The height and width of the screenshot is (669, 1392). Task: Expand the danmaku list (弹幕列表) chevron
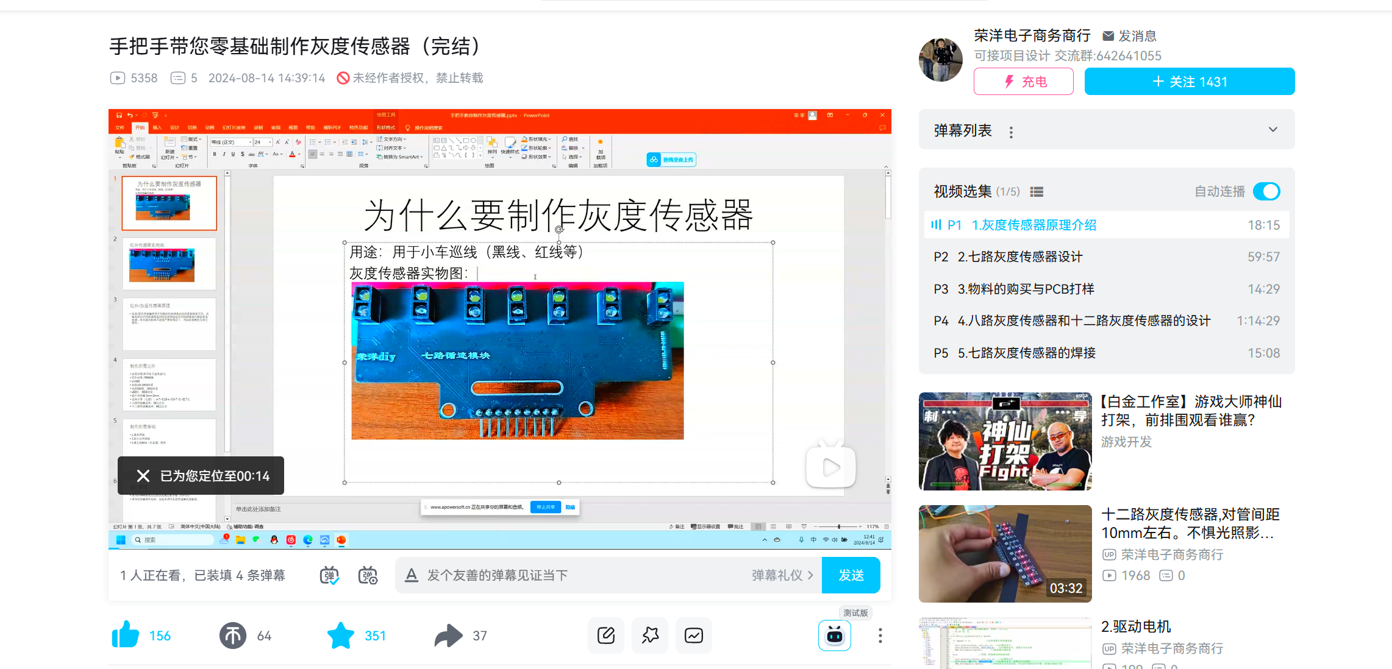click(x=1272, y=130)
